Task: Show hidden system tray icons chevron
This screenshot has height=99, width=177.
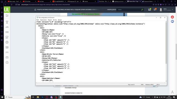Action: pyautogui.click(x=153, y=97)
